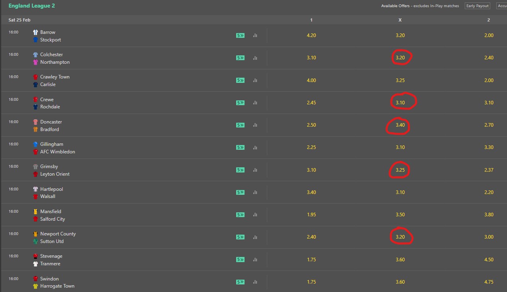Click the green 5» badge for Crawley Town v Carlisle
This screenshot has width=507, height=292.
(240, 80)
